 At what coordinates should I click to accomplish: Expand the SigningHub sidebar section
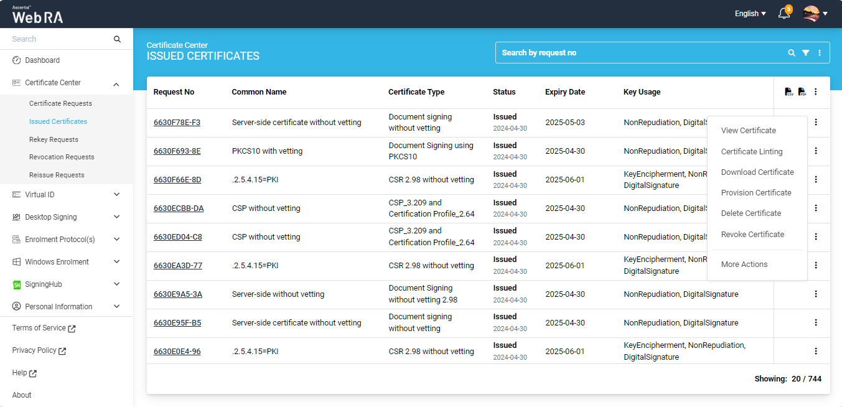tap(116, 284)
